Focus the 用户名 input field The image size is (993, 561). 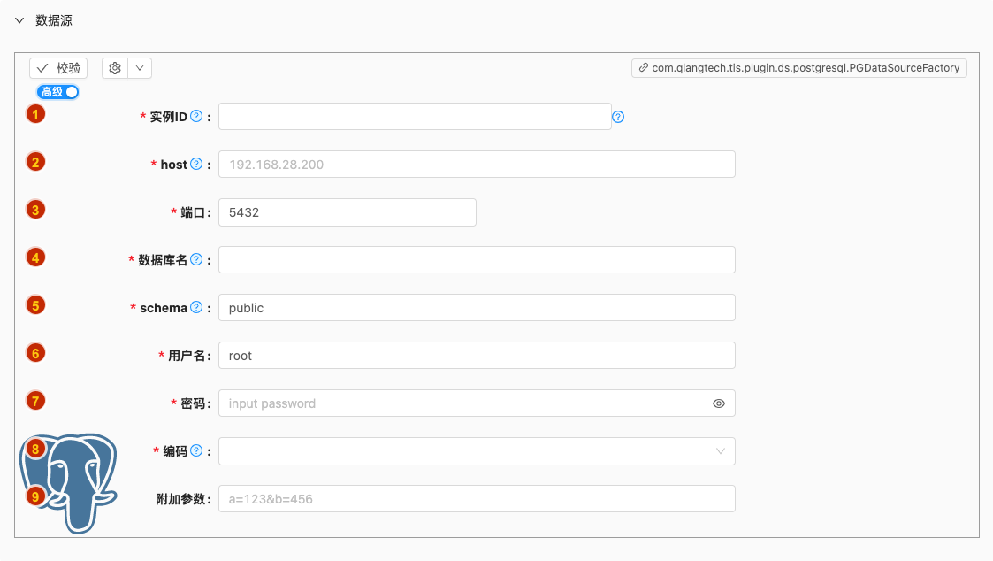coord(477,356)
